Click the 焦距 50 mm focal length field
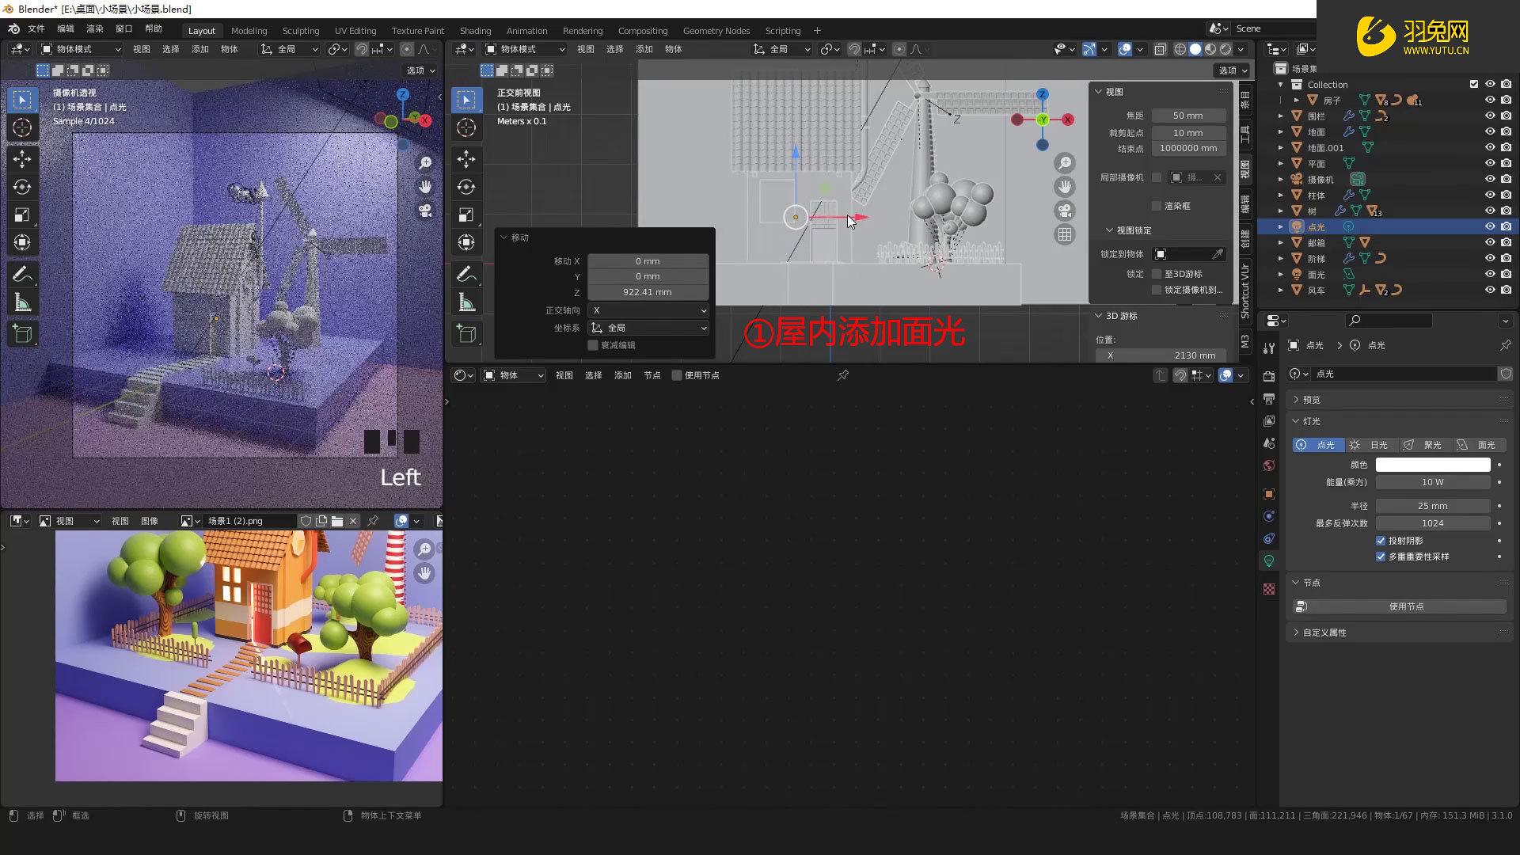1520x855 pixels. click(x=1188, y=116)
